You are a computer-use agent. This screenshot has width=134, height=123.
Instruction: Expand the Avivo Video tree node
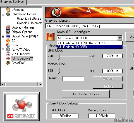pos(3,50)
